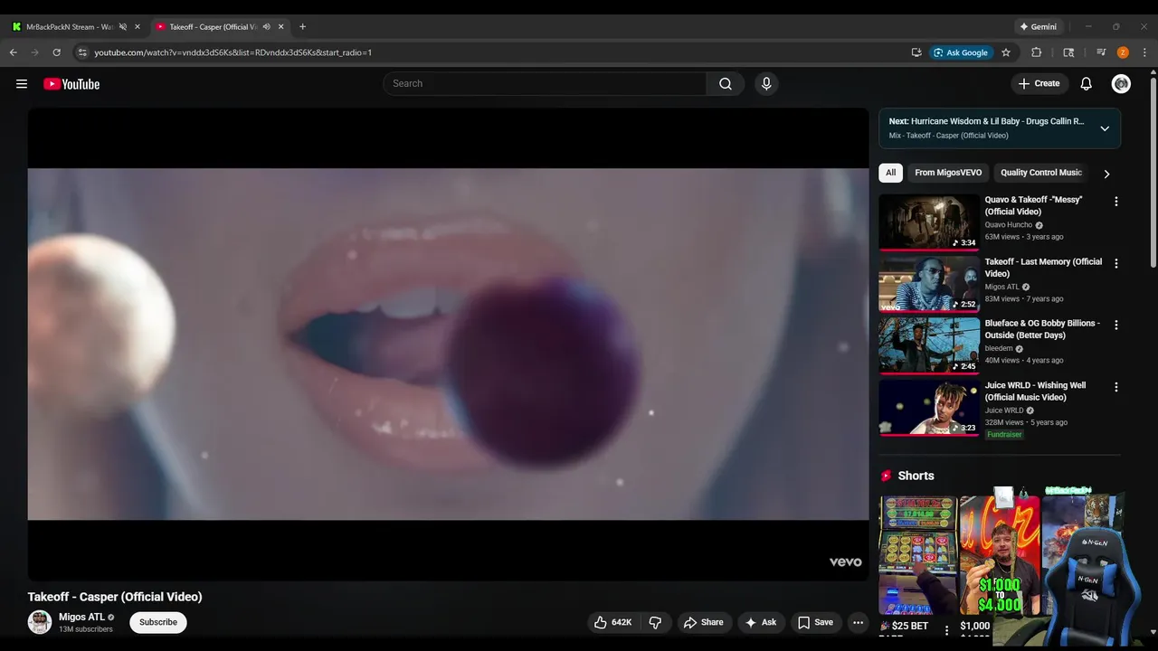Open YouTube account avatar menu

coord(1121,84)
